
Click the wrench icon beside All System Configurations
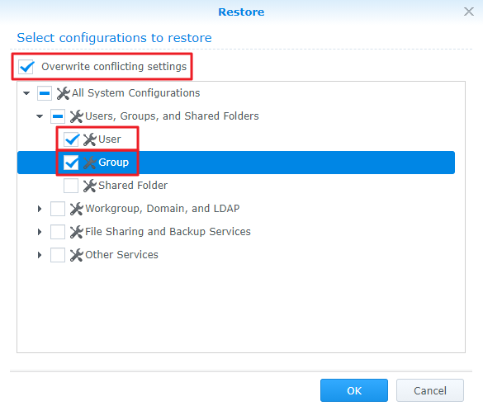tap(64, 93)
